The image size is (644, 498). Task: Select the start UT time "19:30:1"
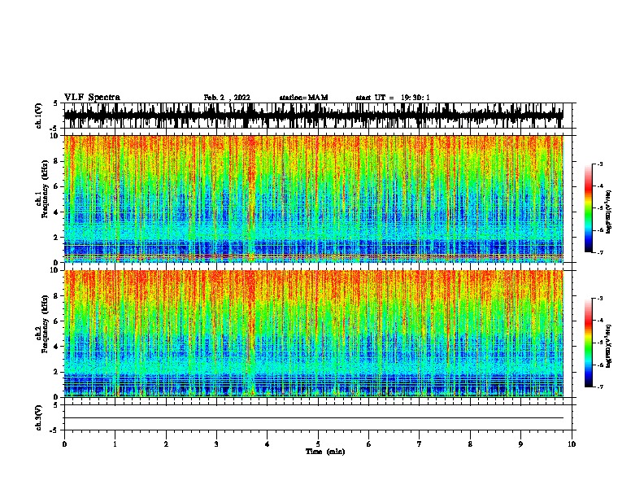coord(416,98)
